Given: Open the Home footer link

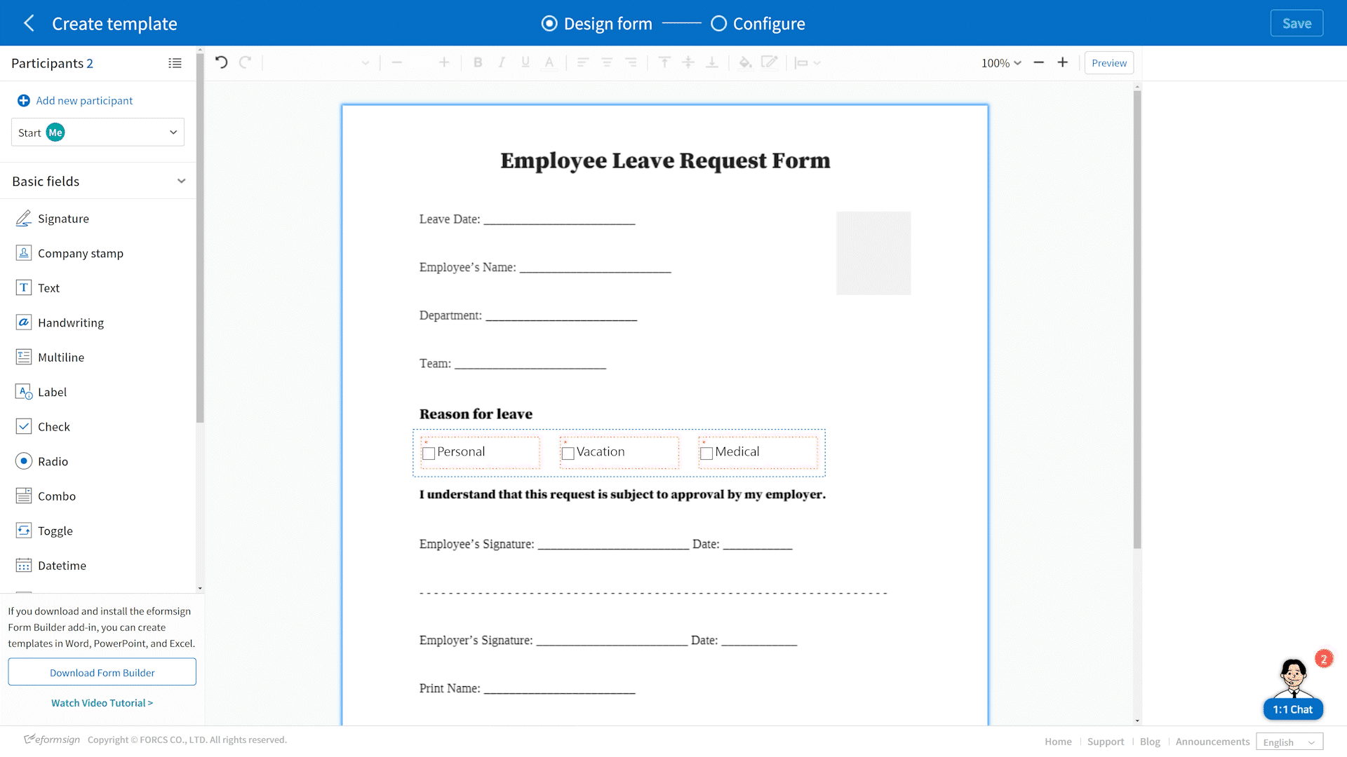Looking at the screenshot, I should tap(1058, 742).
